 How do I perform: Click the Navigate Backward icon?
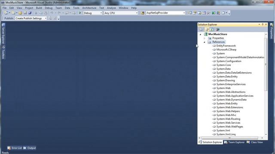pyautogui.click(x=67, y=13)
